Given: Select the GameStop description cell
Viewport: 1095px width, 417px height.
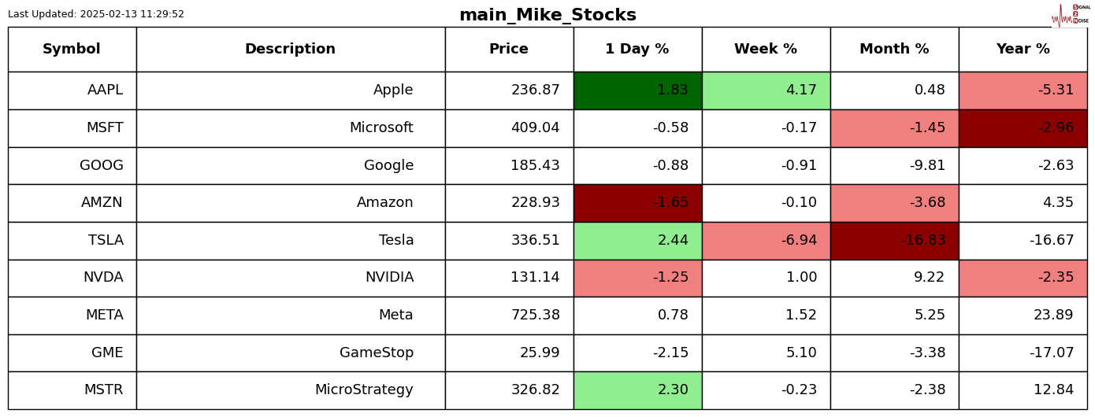Looking at the screenshot, I should click(x=290, y=353).
